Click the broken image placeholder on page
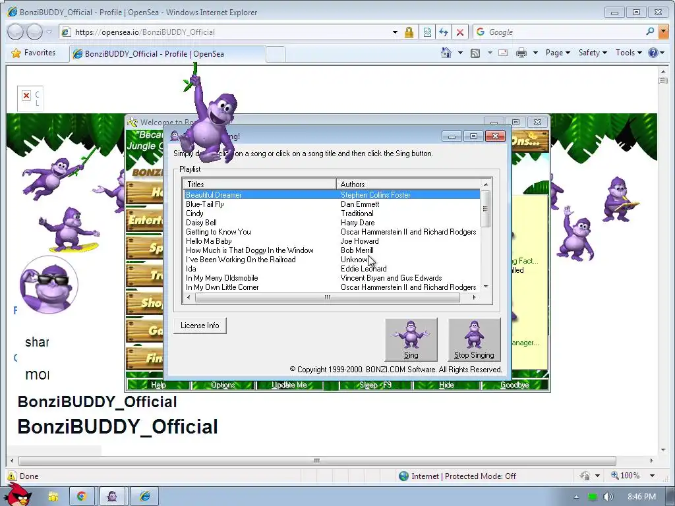675x506 pixels. pos(30,99)
